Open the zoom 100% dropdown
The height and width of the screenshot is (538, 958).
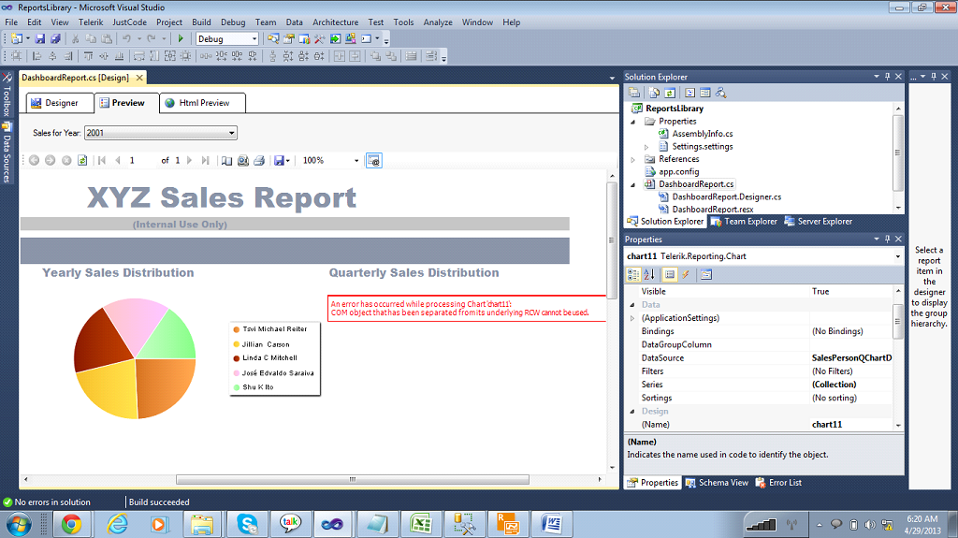tap(356, 160)
